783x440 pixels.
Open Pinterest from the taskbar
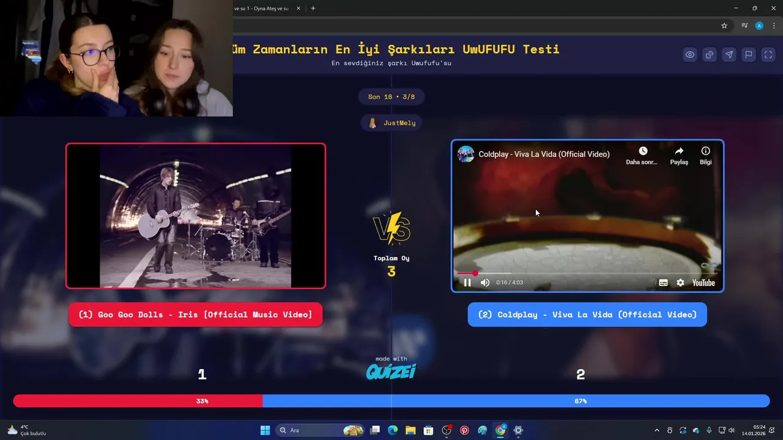click(464, 430)
